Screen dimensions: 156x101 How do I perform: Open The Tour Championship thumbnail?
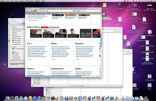[86, 33]
